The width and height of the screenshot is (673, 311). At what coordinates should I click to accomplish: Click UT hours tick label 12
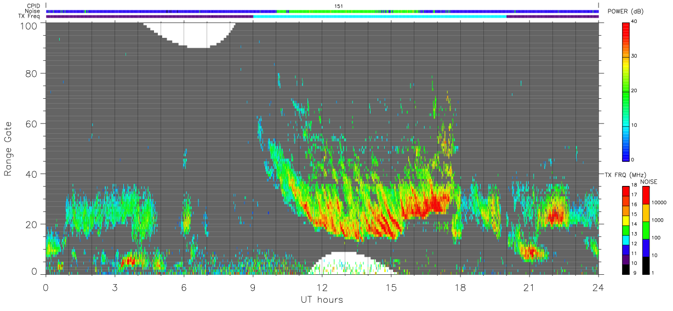pos(322,286)
